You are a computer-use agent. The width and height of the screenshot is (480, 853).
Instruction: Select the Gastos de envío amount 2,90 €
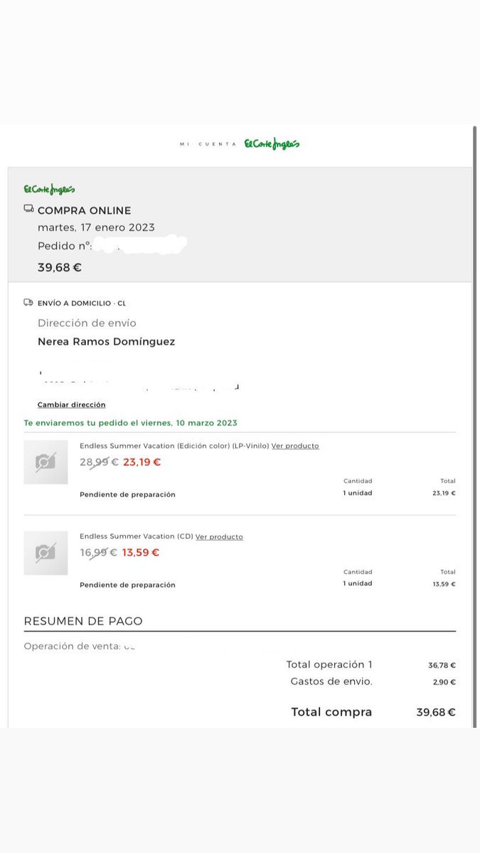point(443,682)
